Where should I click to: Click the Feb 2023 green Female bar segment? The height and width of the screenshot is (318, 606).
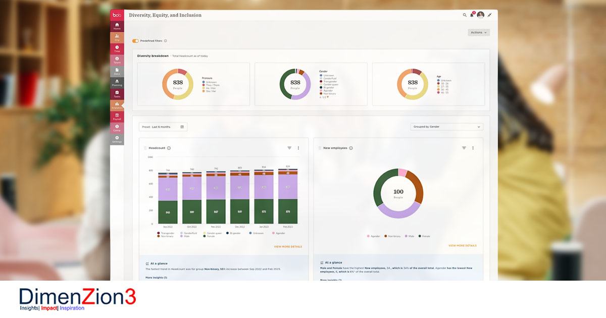click(x=288, y=211)
